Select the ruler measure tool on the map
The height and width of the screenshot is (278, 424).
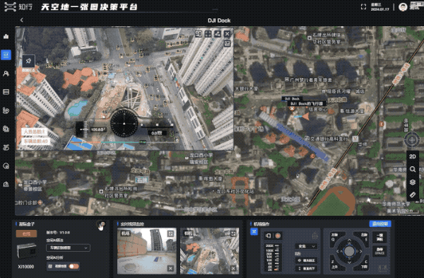[x=413, y=195]
